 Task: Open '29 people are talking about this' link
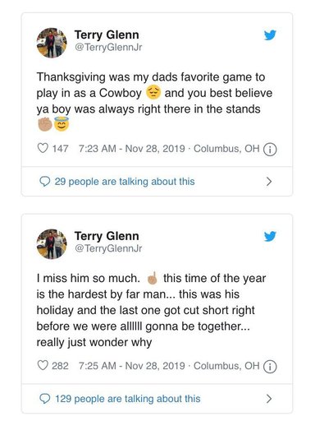click(x=125, y=182)
